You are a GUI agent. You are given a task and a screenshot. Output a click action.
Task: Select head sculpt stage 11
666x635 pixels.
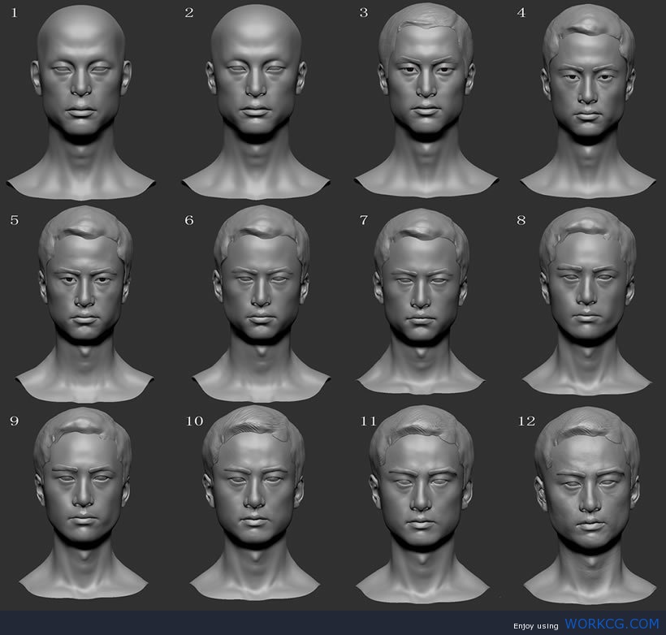click(422, 504)
